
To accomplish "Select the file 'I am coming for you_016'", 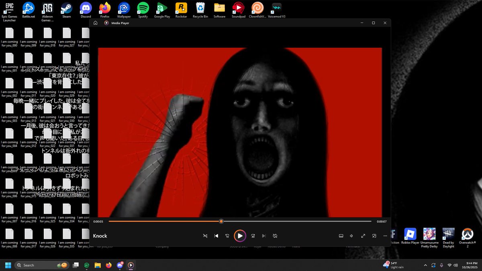I will [29, 213].
